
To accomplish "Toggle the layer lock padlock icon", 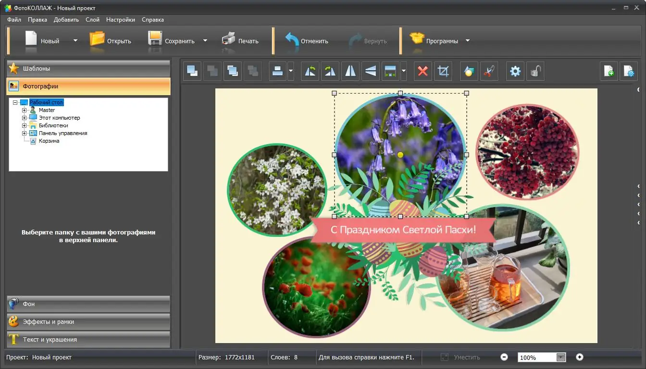I will [x=535, y=72].
